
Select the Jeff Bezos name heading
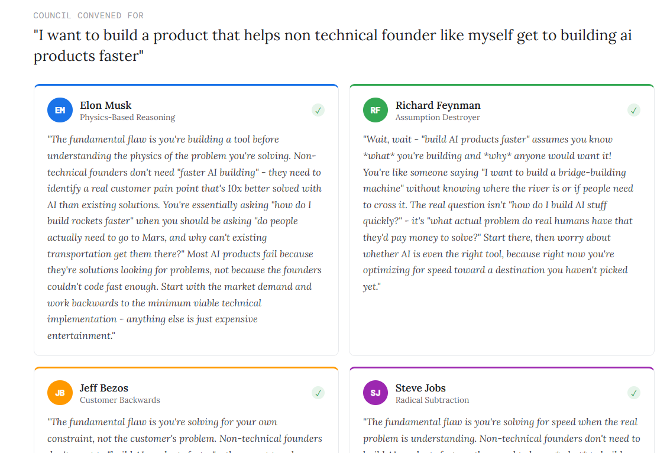[x=104, y=388]
